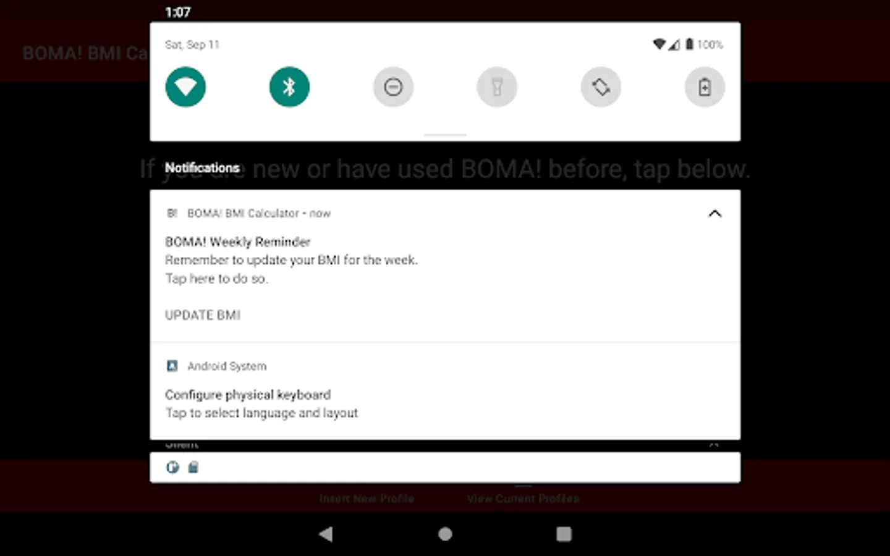This screenshot has width=890, height=556.
Task: Disable Bluetooth from quick settings
Action: [x=289, y=86]
